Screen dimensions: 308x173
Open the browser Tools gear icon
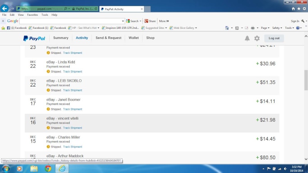click(304, 8)
